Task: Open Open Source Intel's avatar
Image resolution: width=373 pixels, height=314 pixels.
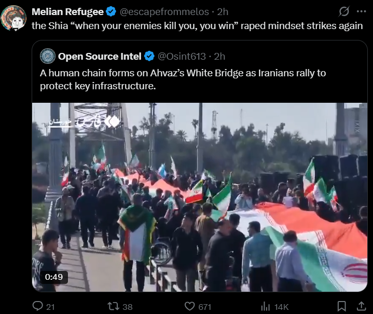Action: coord(48,56)
